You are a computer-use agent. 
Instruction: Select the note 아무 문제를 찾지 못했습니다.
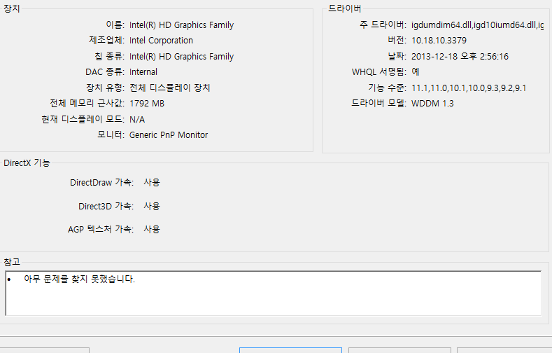tap(79, 279)
